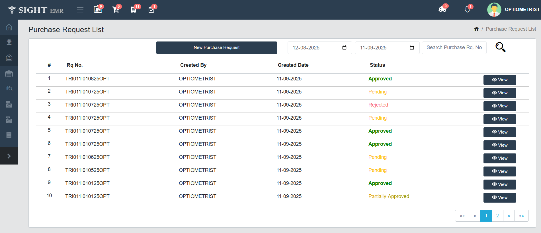Click the clipboard checklist icon in header
541x233 pixels.
[151, 10]
